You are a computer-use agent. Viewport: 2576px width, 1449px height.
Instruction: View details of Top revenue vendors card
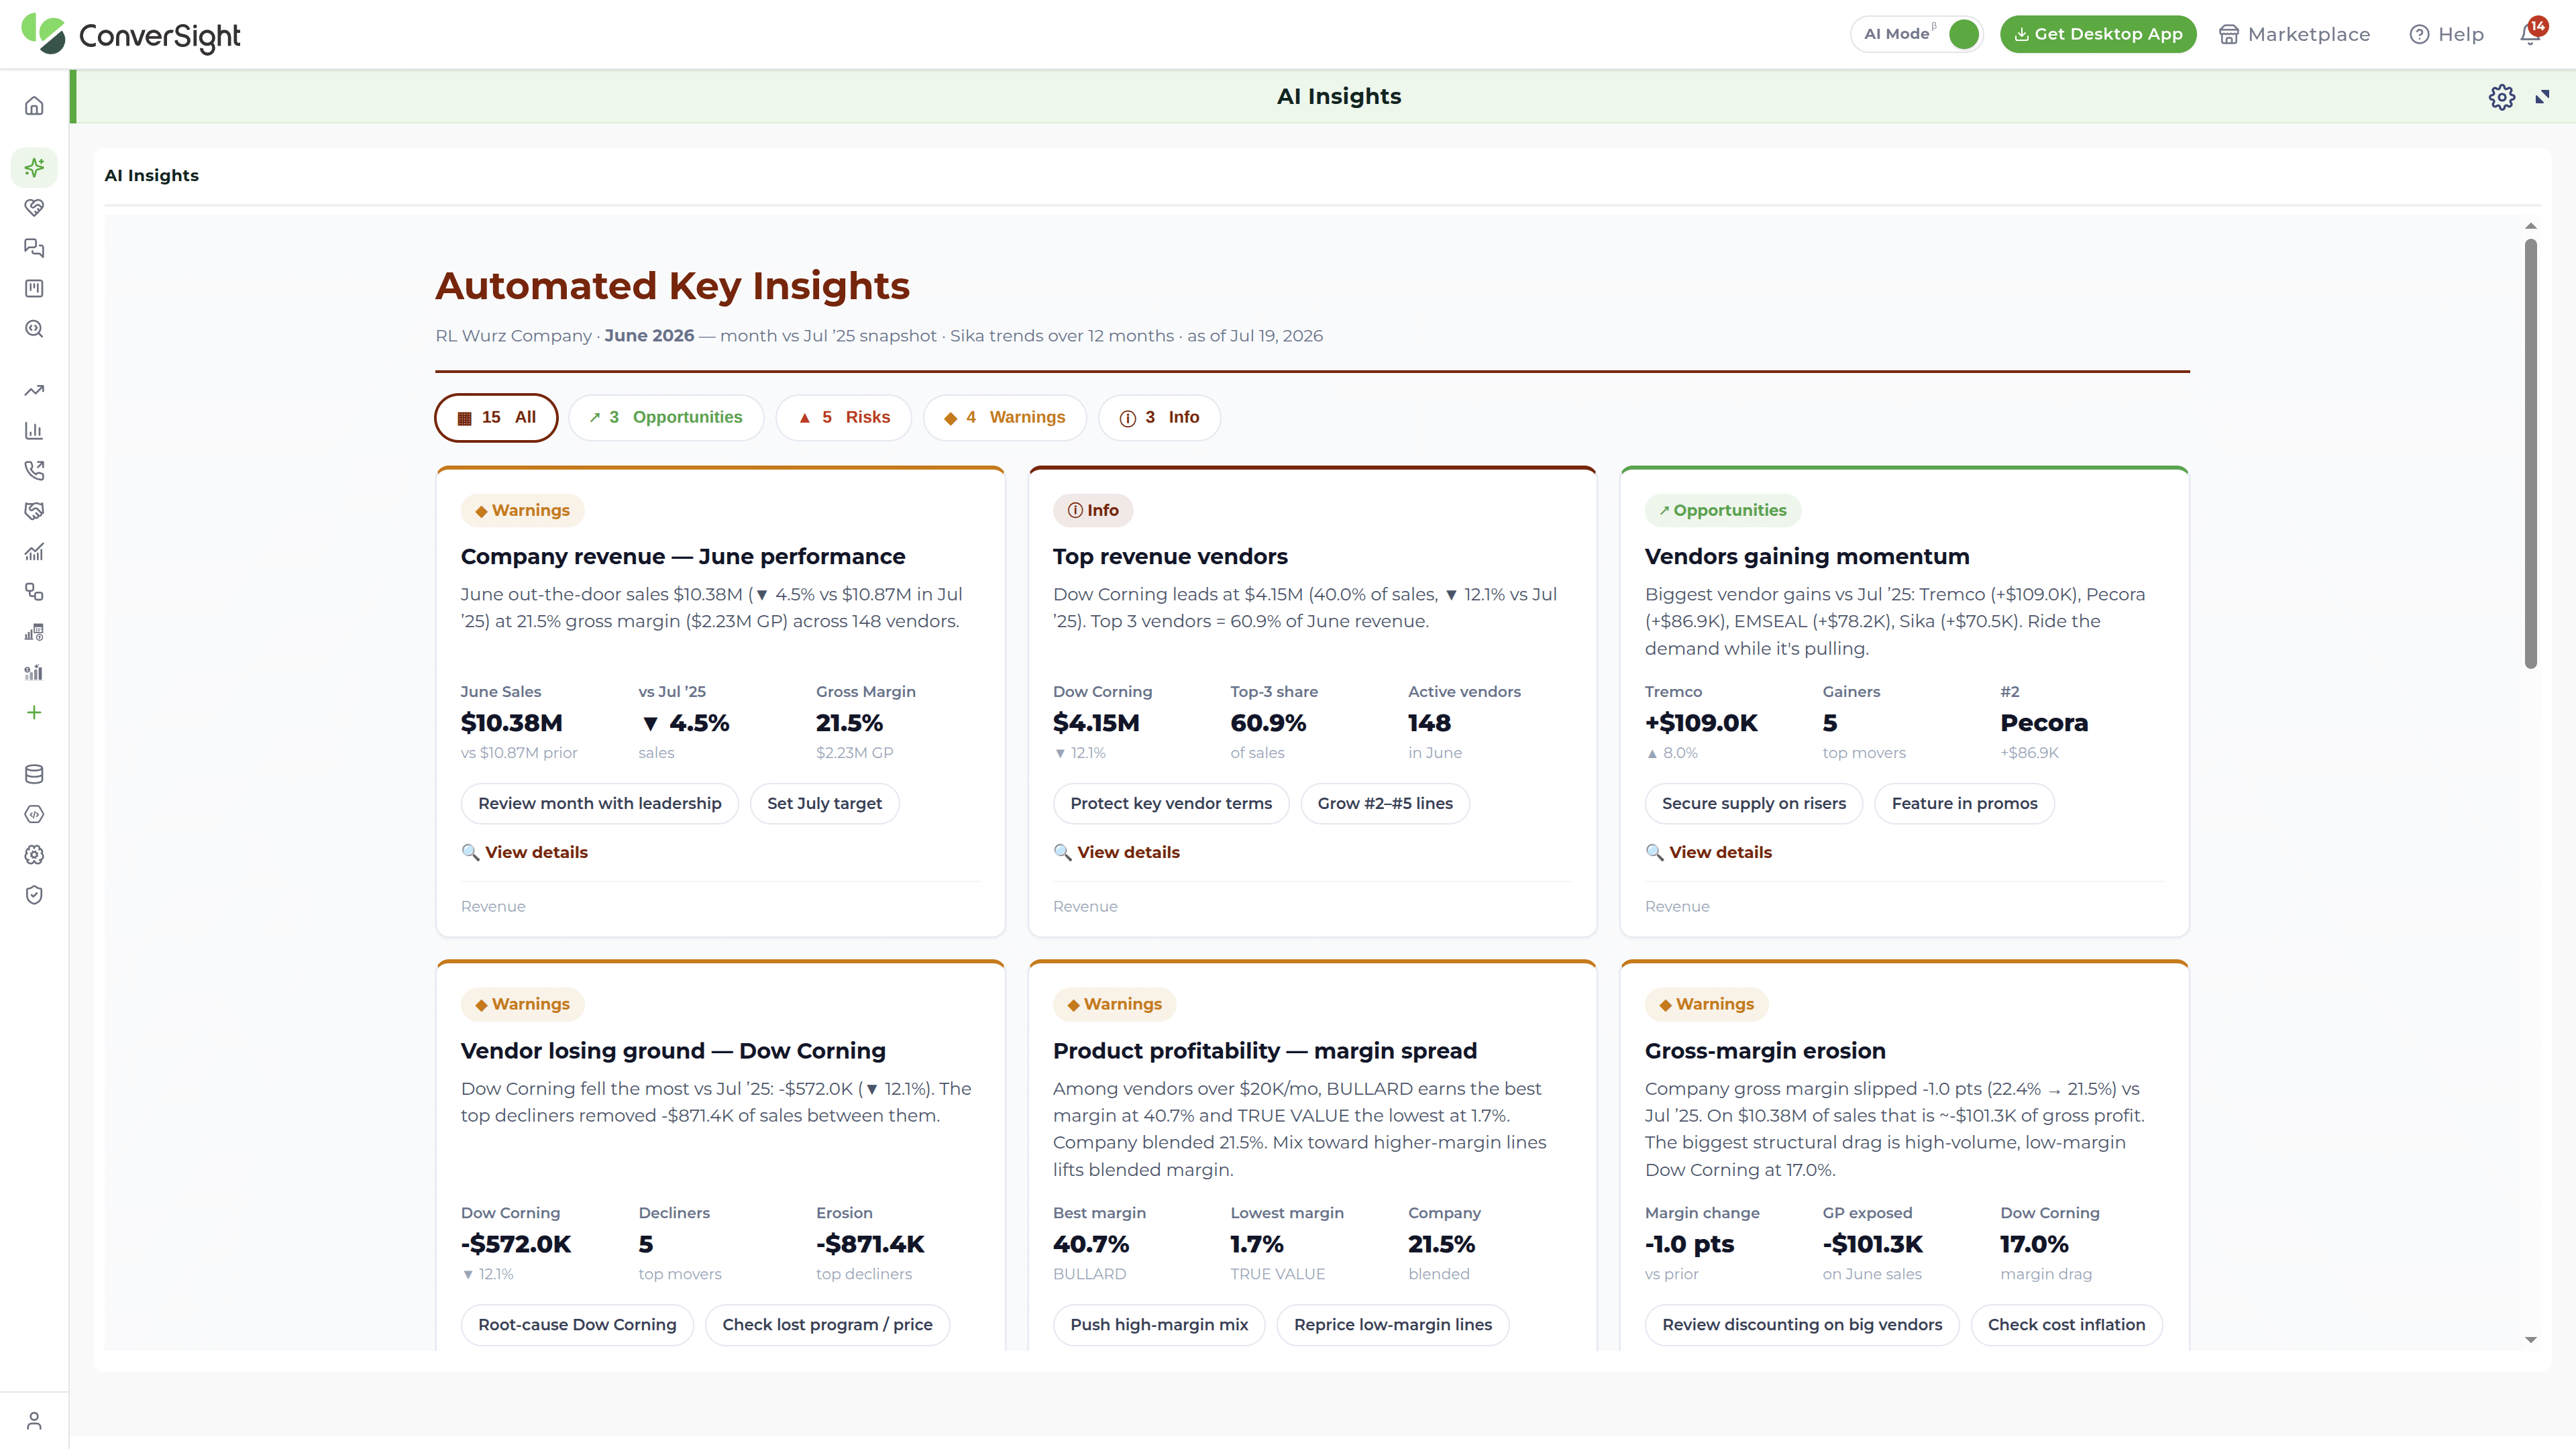(1117, 852)
